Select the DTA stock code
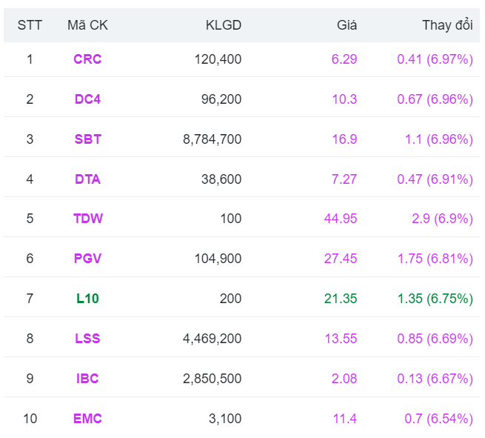 tap(87, 179)
